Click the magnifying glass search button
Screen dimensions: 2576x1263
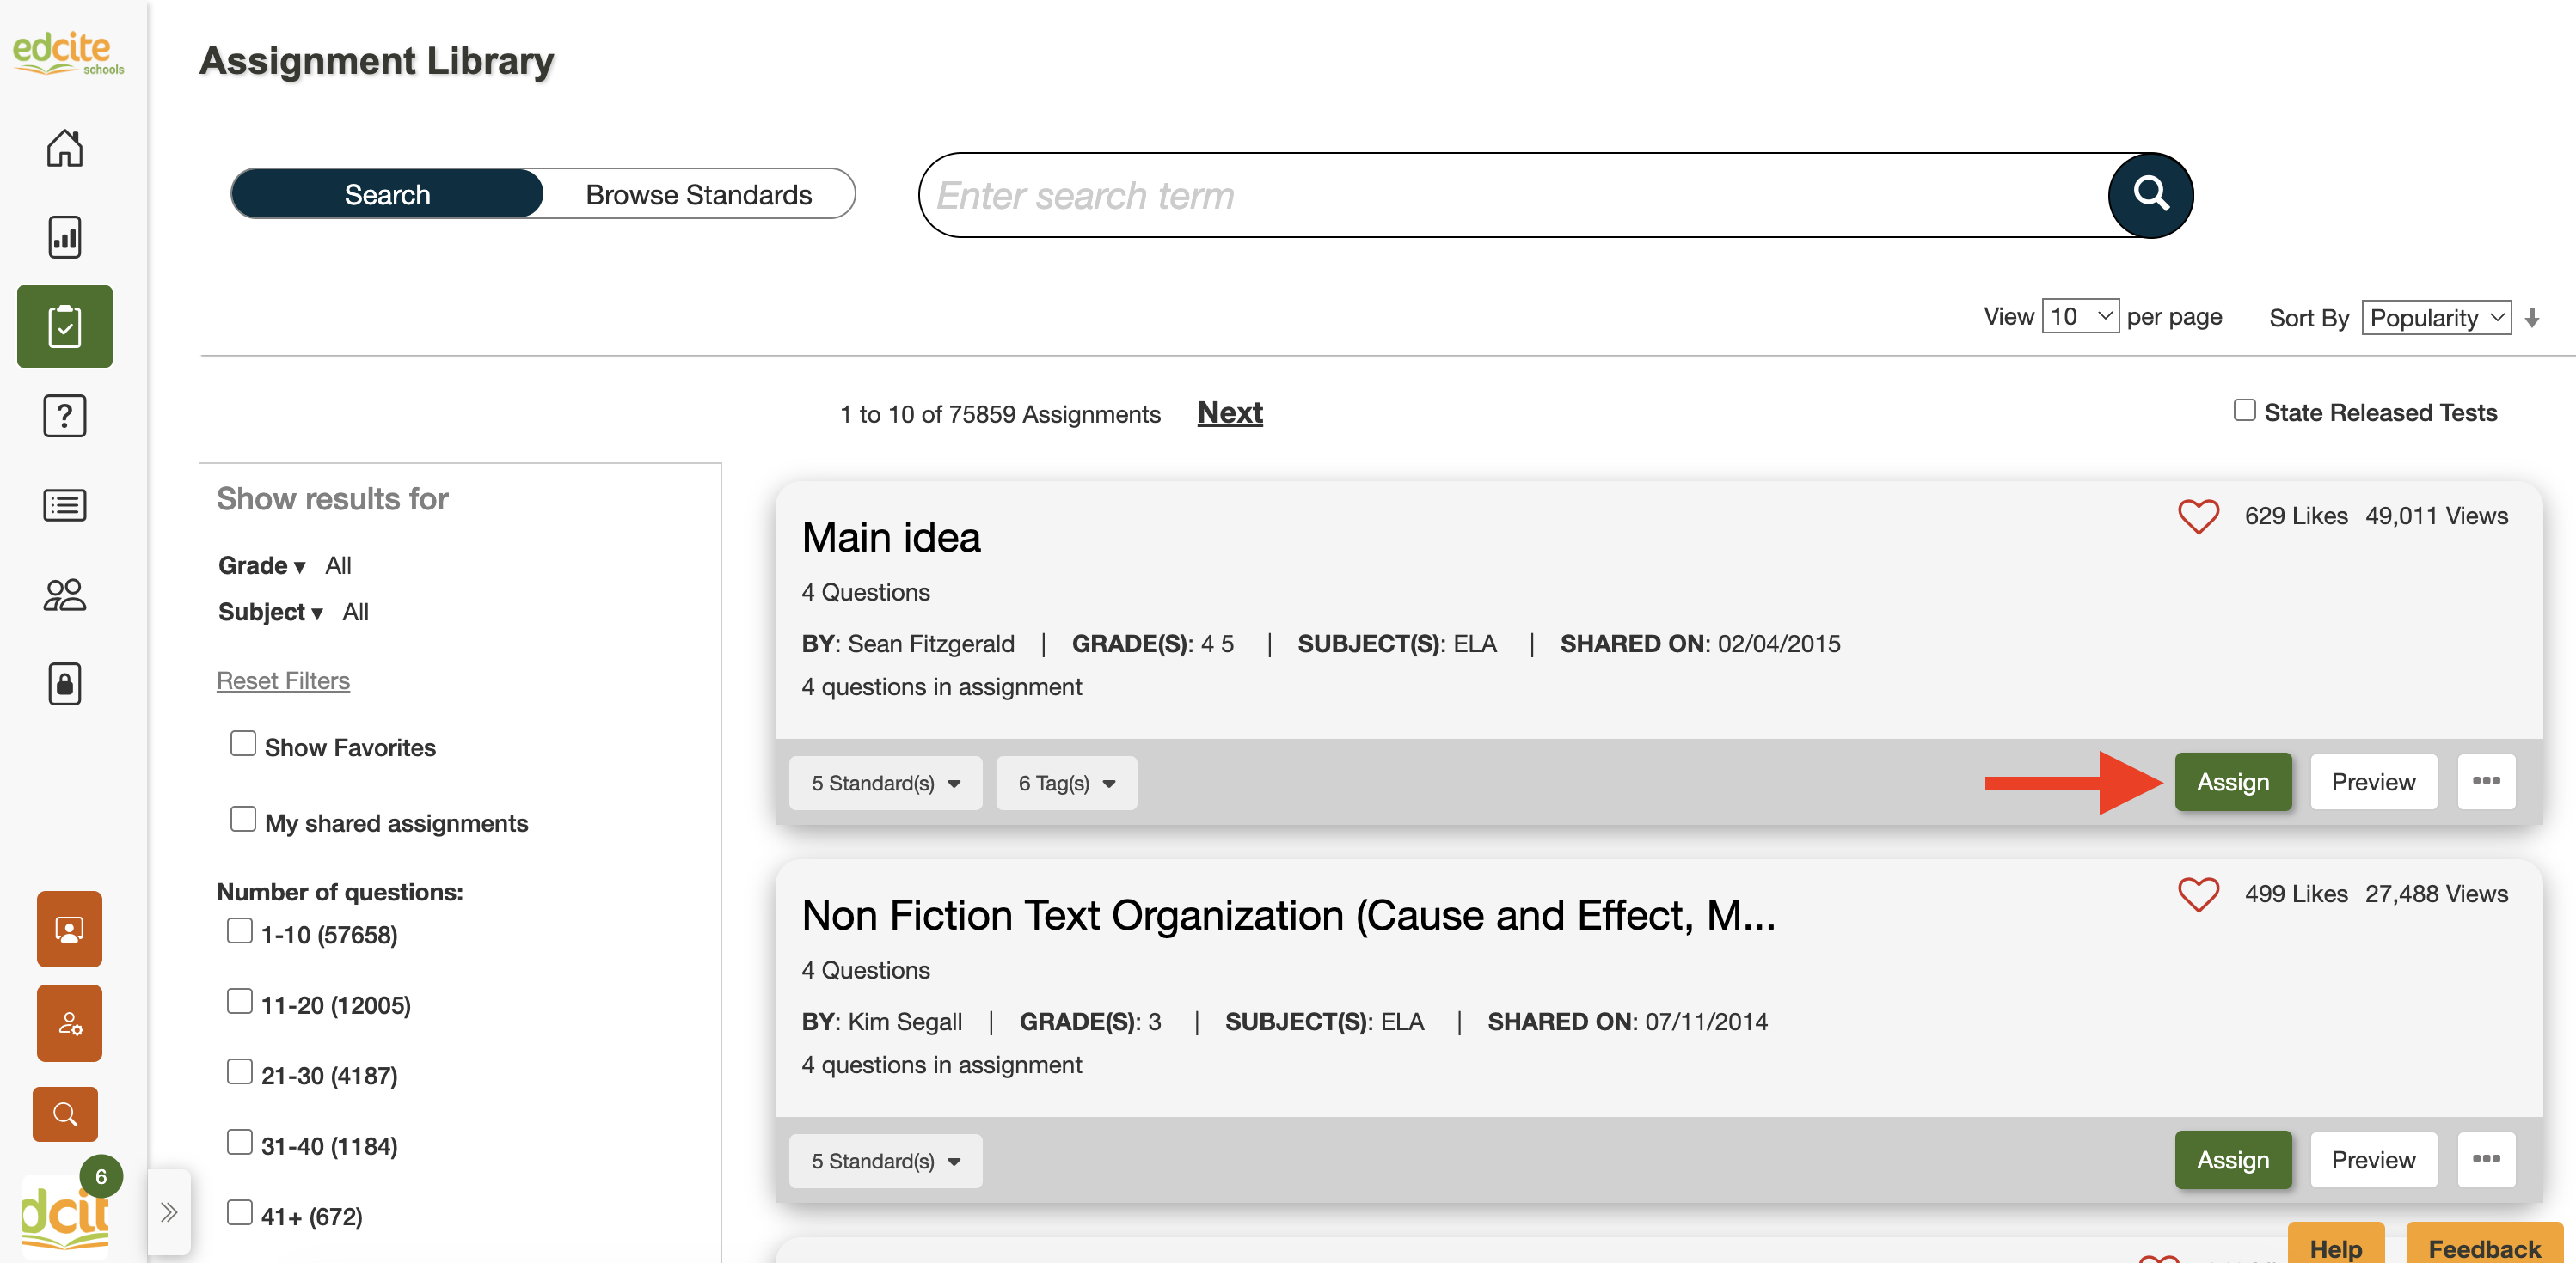tap(2150, 195)
